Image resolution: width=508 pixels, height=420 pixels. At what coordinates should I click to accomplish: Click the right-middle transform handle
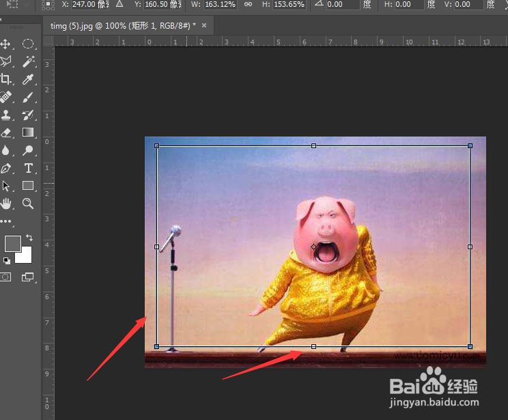click(470, 247)
